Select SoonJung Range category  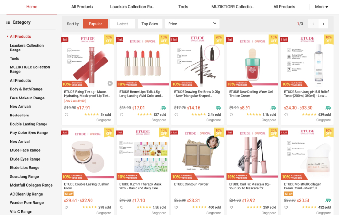(24, 177)
